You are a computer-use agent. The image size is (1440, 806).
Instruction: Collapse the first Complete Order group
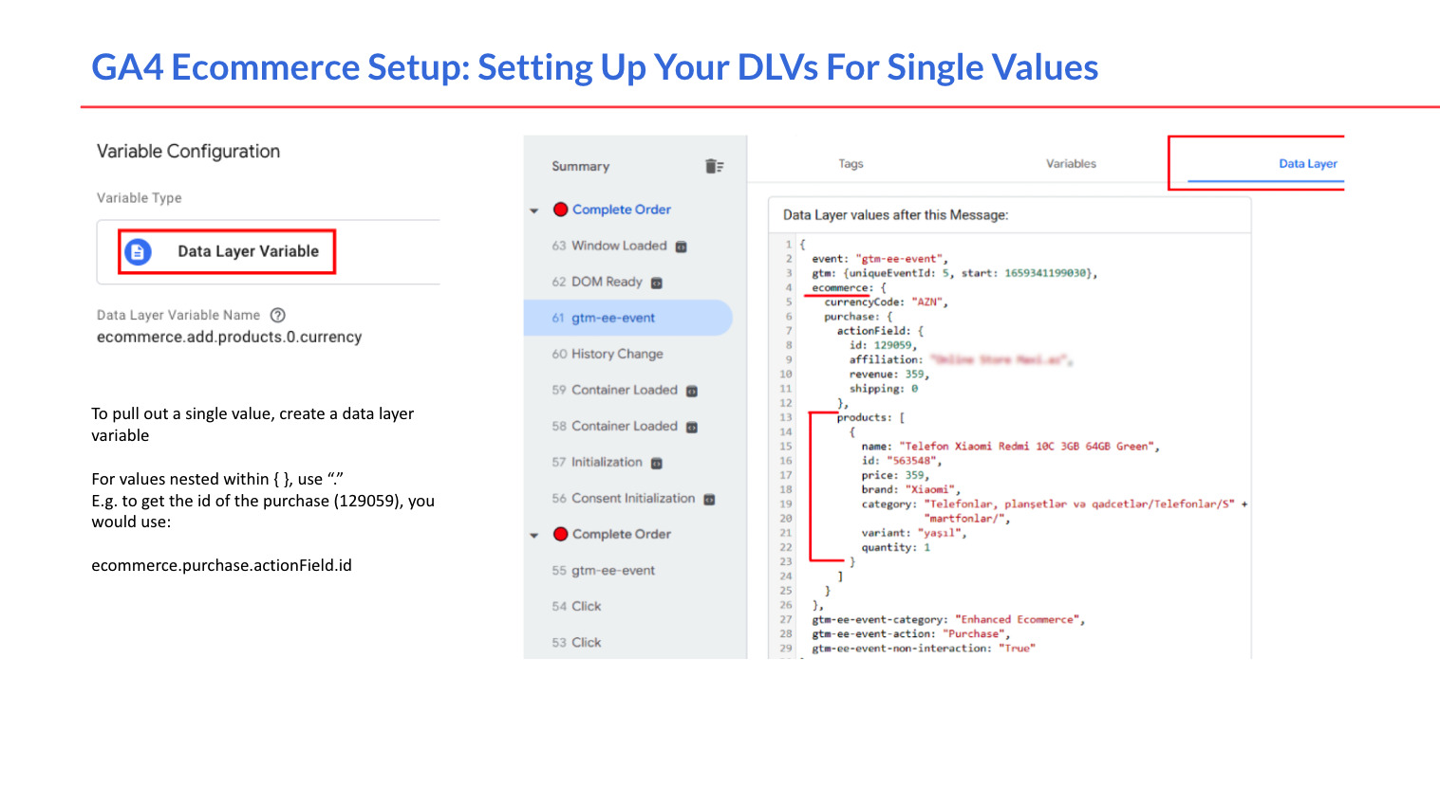[534, 211]
